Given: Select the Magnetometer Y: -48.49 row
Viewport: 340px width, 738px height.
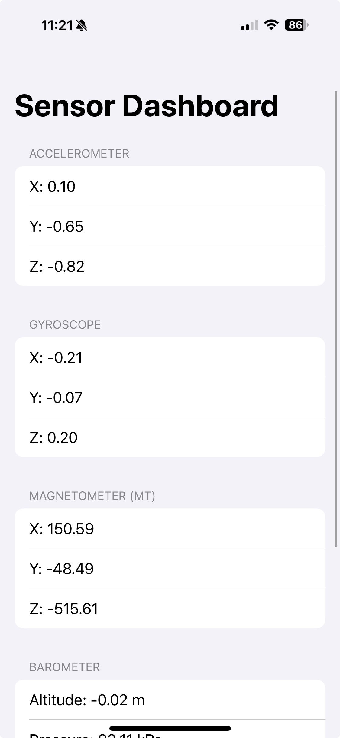Looking at the screenshot, I should 170,568.
